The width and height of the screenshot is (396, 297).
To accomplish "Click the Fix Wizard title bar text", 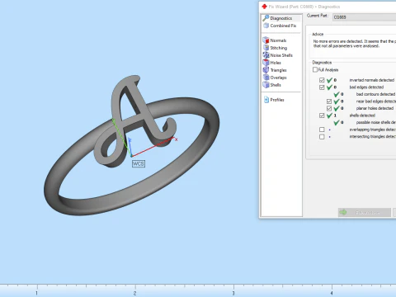I will pyautogui.click(x=304, y=7).
